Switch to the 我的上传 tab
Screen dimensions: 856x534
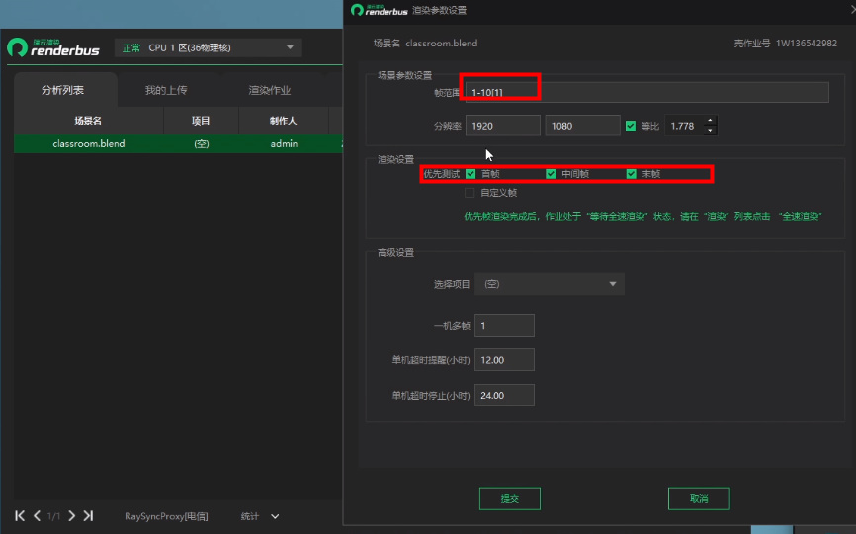point(166,90)
